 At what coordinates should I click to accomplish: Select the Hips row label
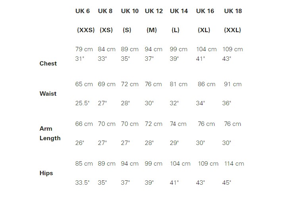tap(46, 173)
